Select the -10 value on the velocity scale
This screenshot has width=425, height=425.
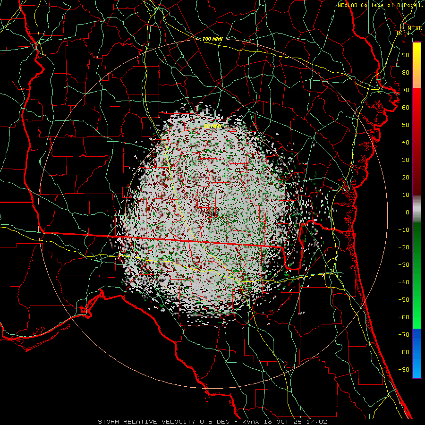404,230
